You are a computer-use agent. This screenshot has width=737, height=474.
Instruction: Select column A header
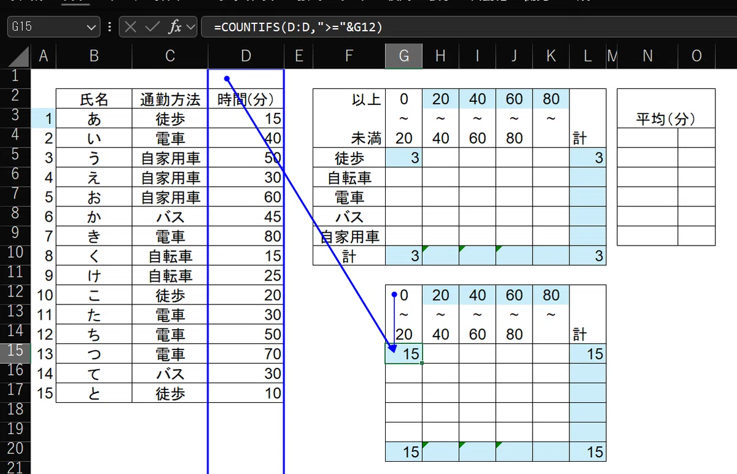tap(43, 56)
